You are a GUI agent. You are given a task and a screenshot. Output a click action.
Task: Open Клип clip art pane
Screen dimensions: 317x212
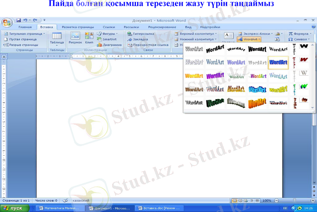coord(89,38)
